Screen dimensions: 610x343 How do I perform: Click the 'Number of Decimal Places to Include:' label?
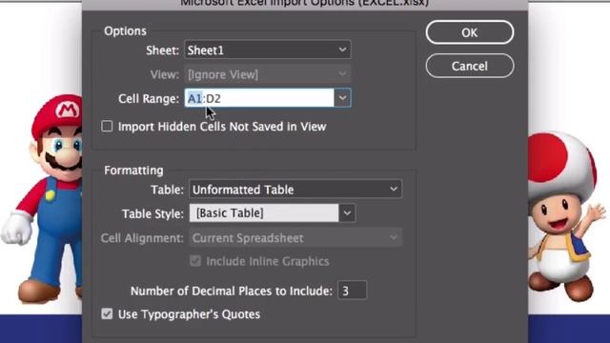(232, 291)
